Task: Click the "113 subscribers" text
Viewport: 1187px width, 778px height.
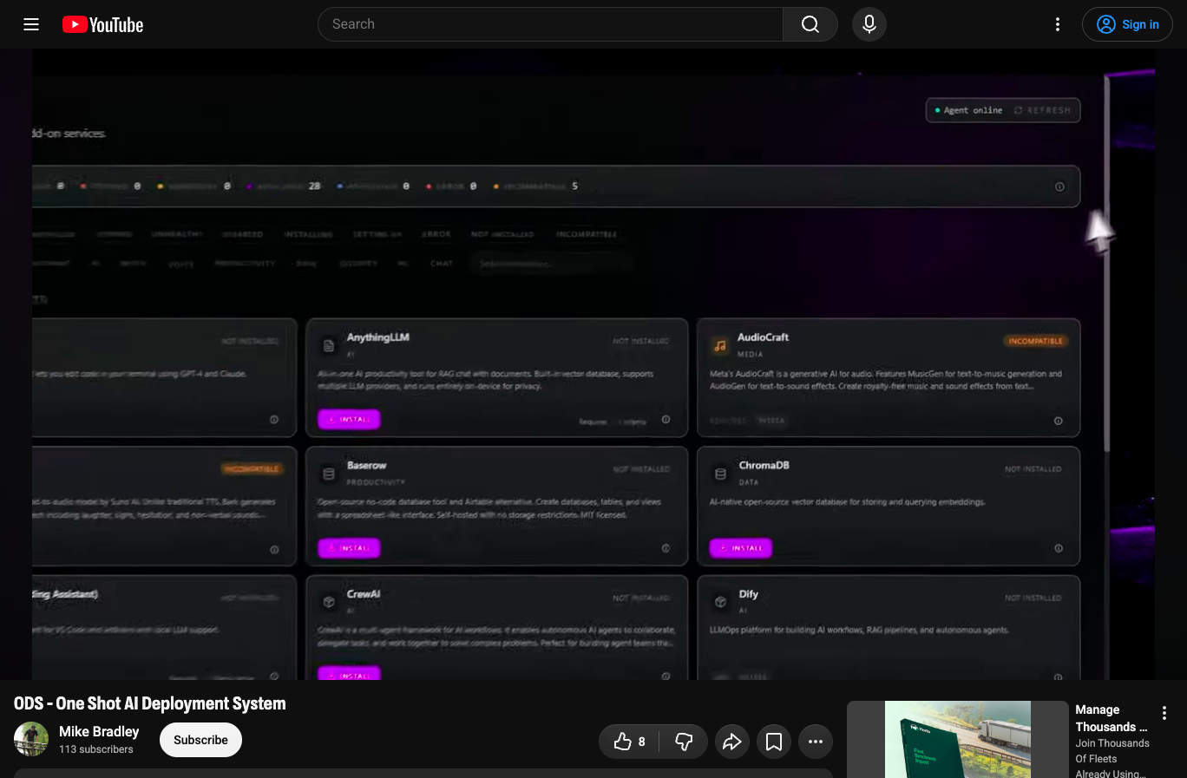Action: click(x=96, y=749)
